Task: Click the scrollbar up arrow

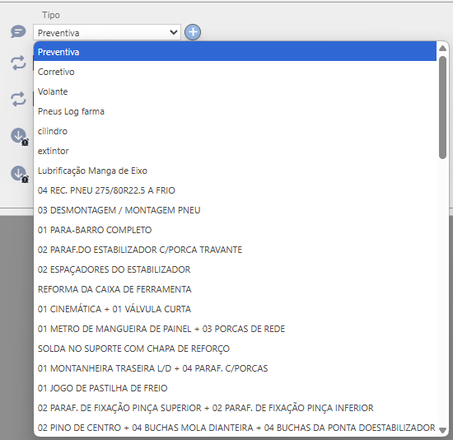Action: pos(442,49)
